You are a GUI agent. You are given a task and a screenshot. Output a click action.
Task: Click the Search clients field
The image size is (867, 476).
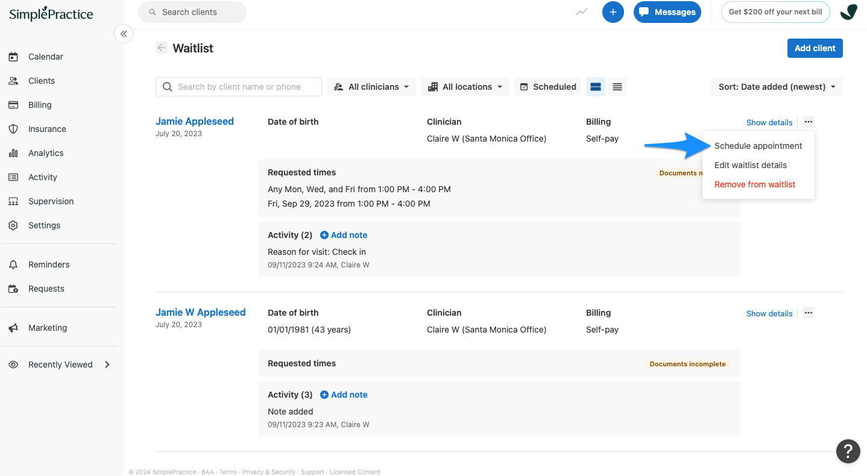pos(192,12)
